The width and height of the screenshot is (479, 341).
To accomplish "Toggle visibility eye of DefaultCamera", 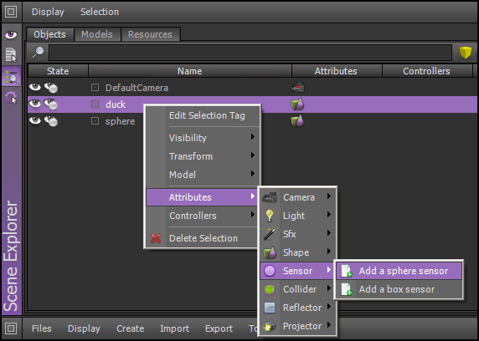I will tap(35, 87).
